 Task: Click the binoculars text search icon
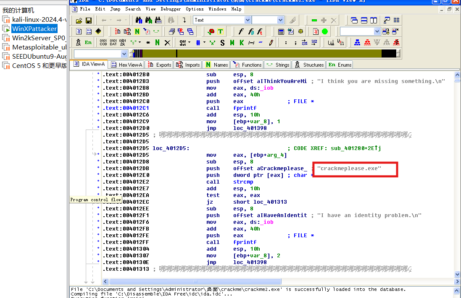click(148, 20)
